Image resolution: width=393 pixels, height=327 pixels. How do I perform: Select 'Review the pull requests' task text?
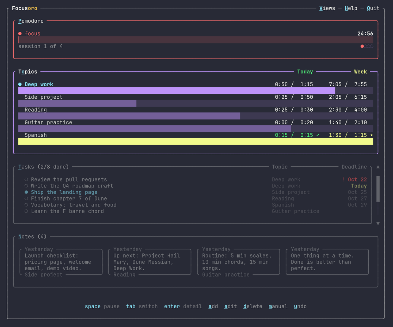point(69,180)
